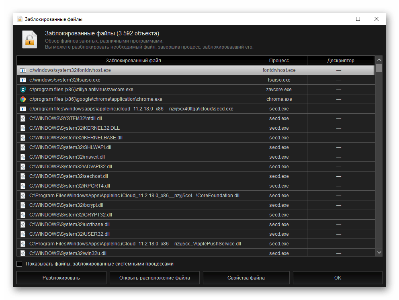Open Свойства файла

tap(246, 278)
